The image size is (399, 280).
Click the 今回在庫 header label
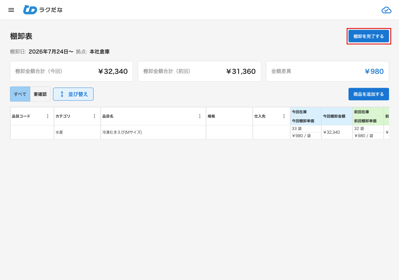coord(299,112)
